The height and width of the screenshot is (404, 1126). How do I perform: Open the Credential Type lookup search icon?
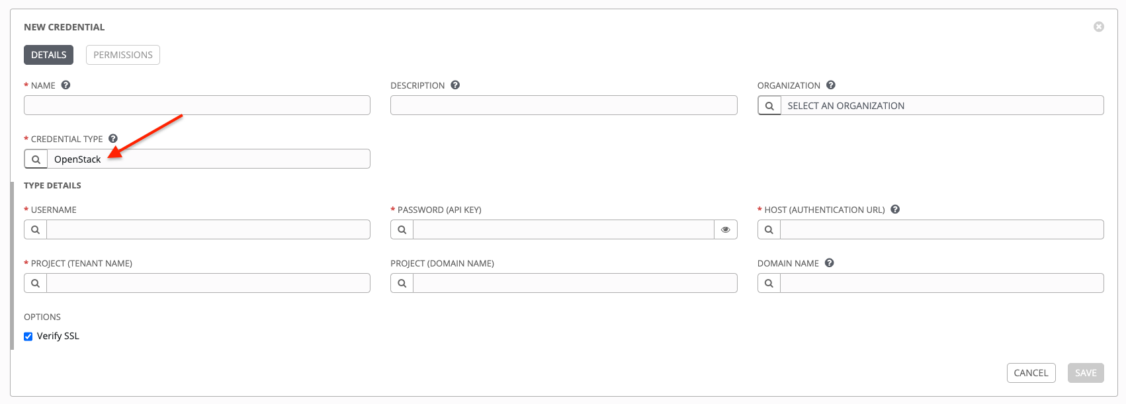point(36,159)
